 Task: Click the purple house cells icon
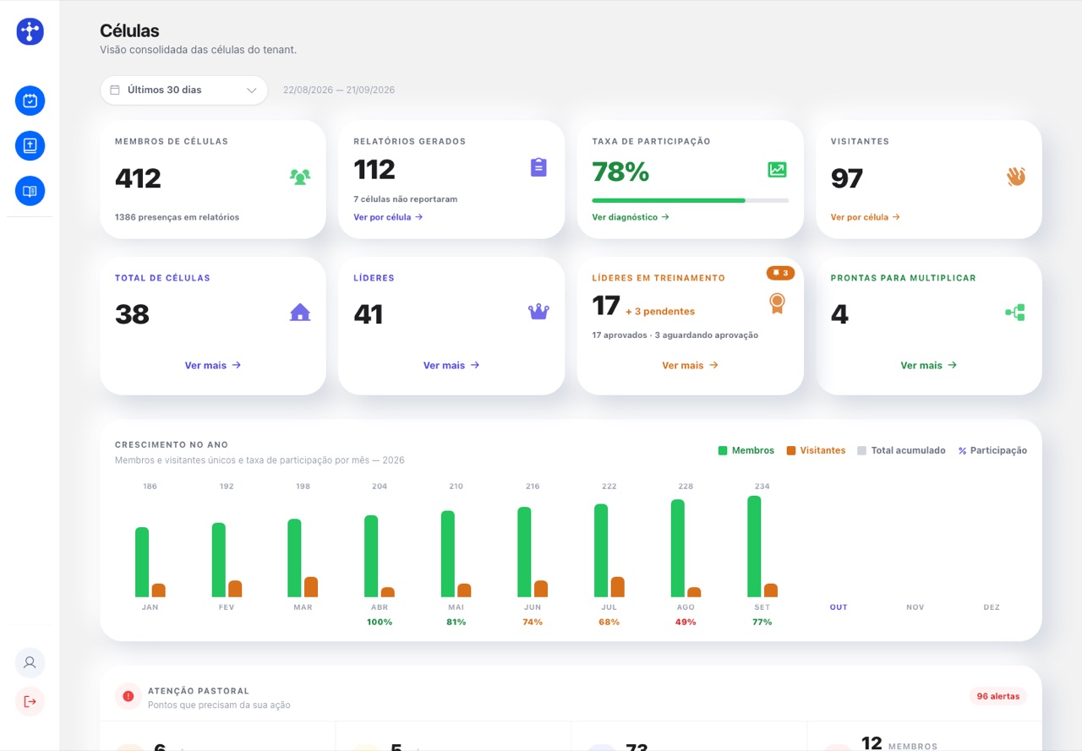click(x=300, y=313)
